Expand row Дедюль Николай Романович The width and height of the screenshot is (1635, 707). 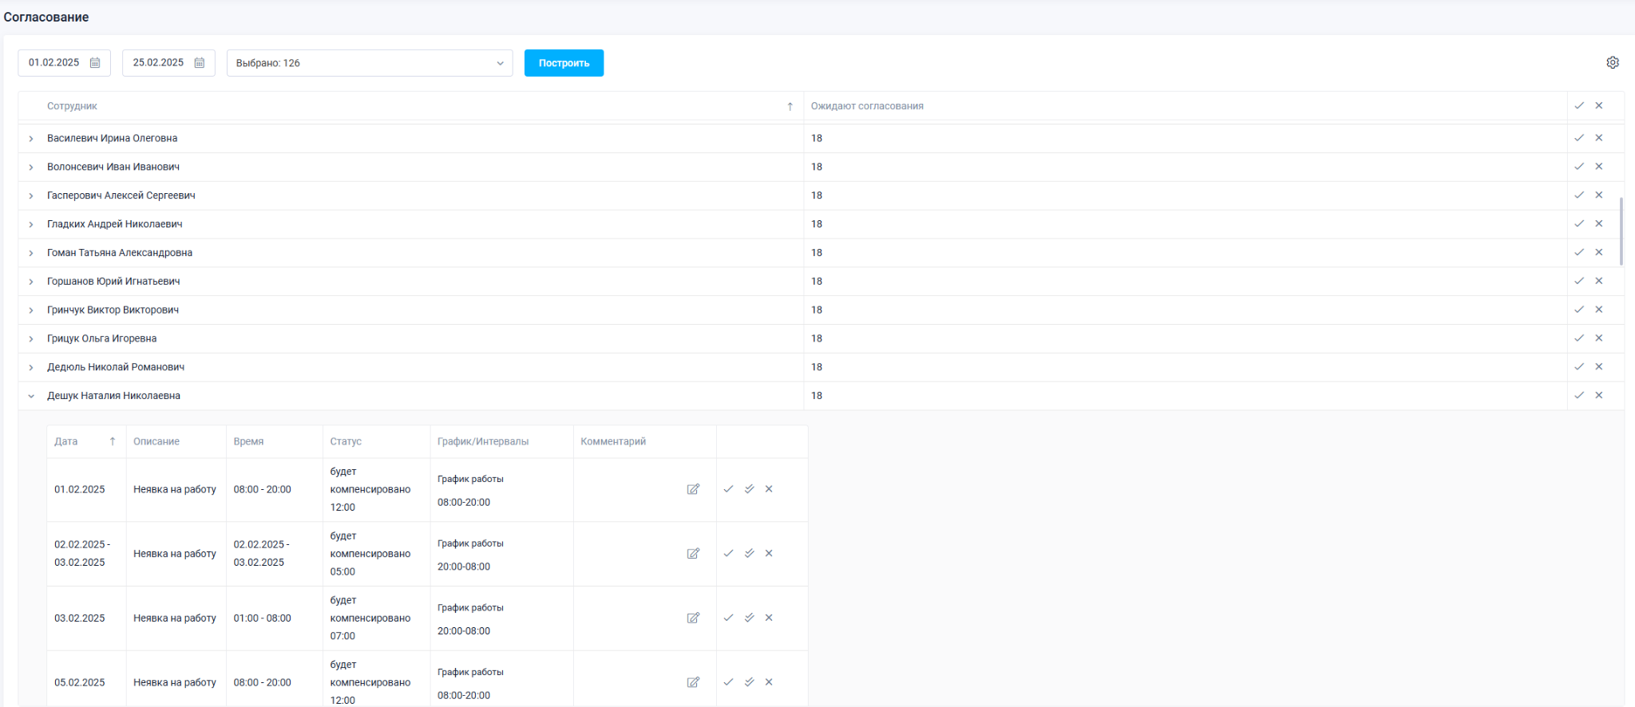point(31,368)
